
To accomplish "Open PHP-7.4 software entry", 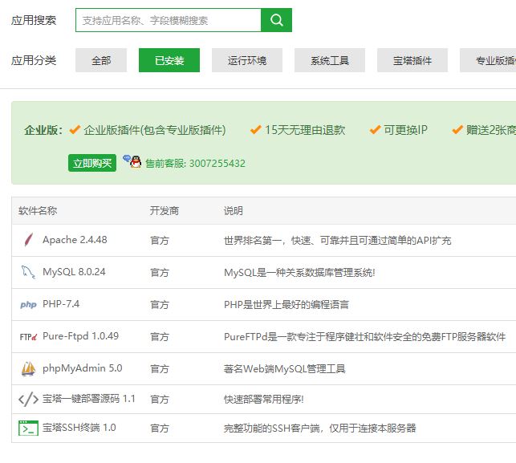I will 61,304.
